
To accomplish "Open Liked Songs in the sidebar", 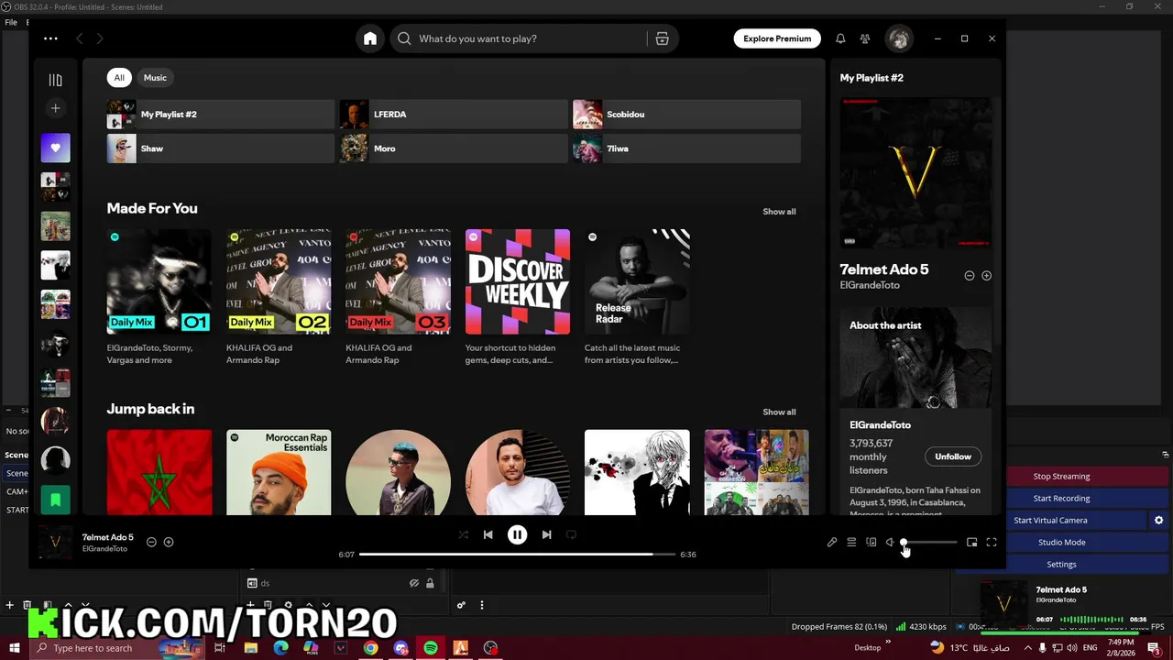I will [55, 148].
